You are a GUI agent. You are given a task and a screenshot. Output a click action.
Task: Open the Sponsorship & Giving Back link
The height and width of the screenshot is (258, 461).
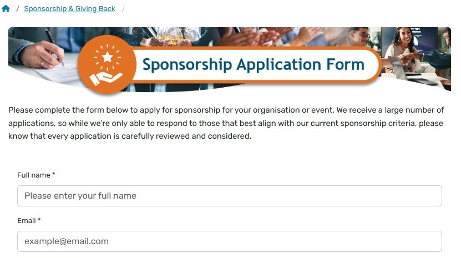coord(69,9)
